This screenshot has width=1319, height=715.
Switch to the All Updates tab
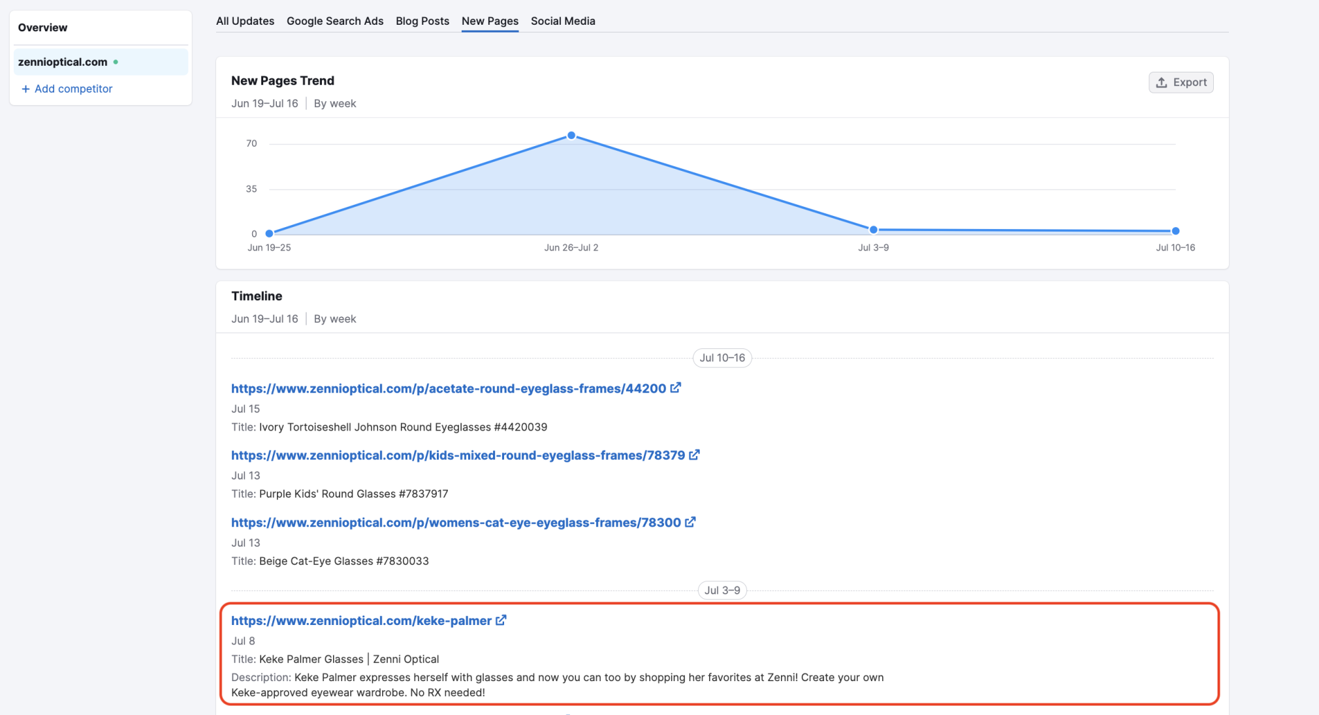(x=245, y=21)
